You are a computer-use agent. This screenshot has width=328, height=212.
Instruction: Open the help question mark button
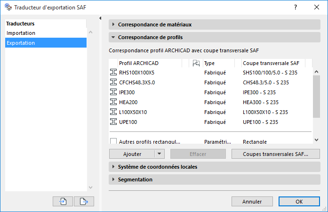296,7
